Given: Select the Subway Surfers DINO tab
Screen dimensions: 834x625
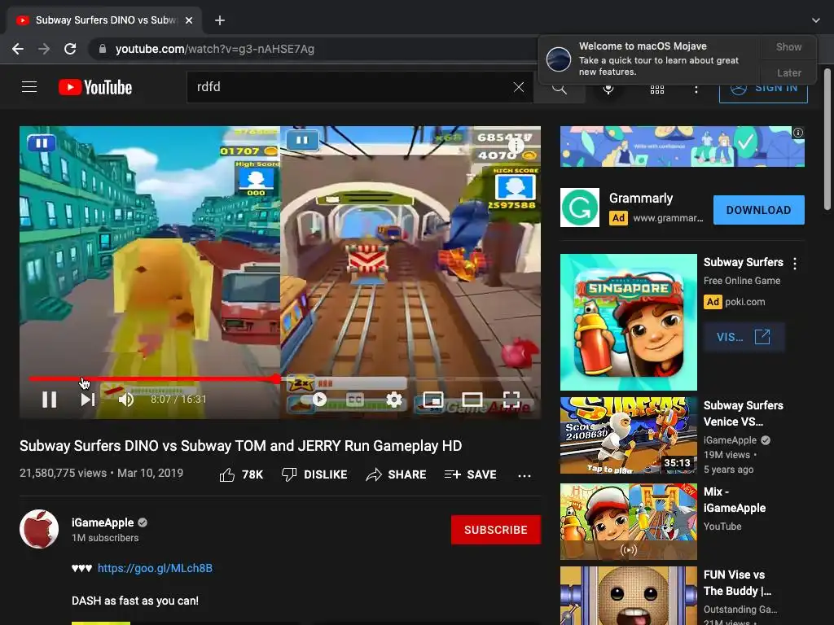Looking at the screenshot, I should point(105,20).
